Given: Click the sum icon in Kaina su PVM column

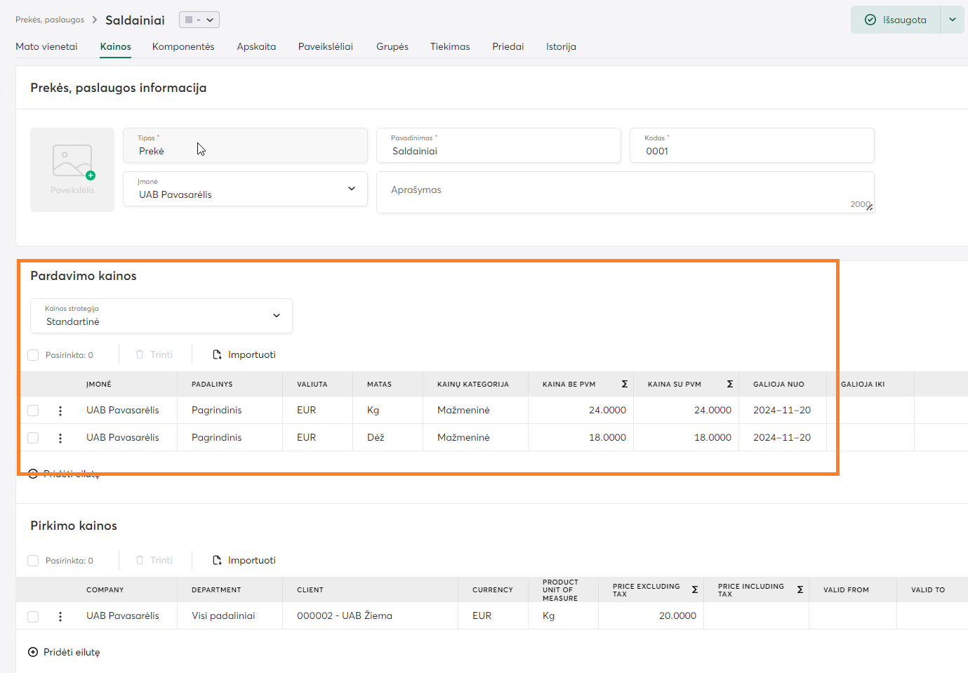Looking at the screenshot, I should [729, 385].
